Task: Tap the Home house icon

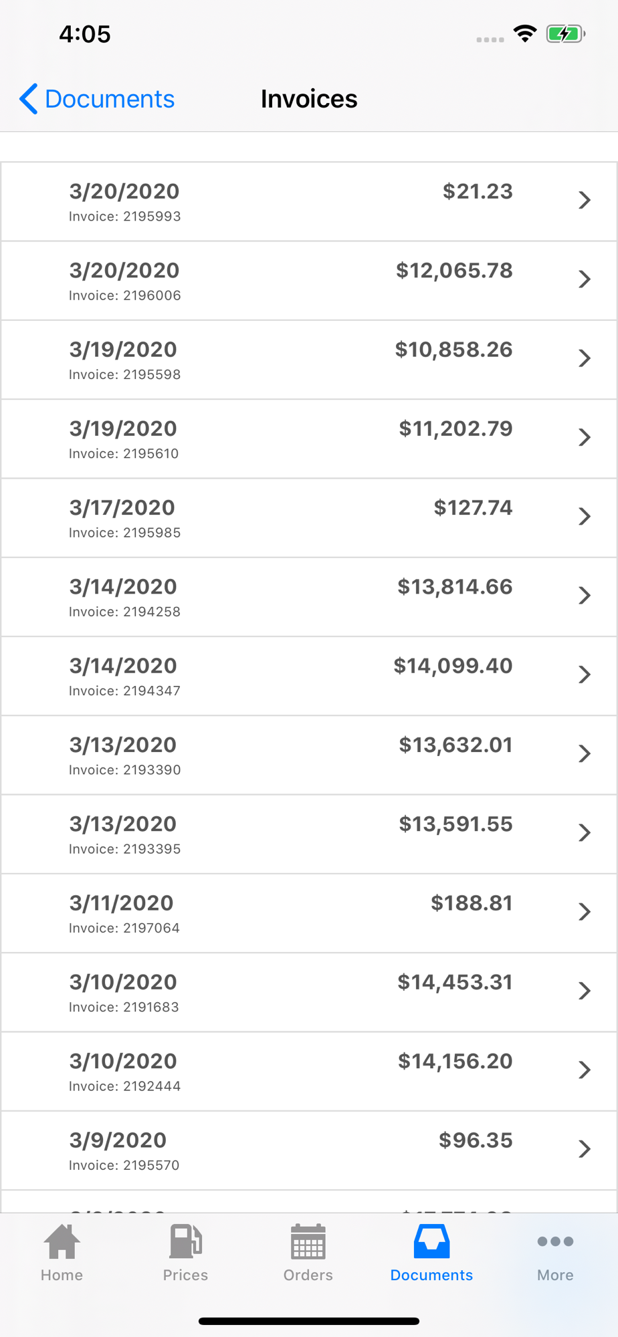Action: [62, 1241]
